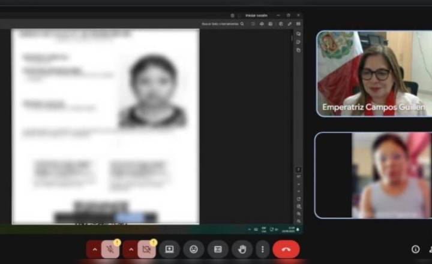The width and height of the screenshot is (432, 264).
Task: Open camera options chevron
Action: [131, 250]
